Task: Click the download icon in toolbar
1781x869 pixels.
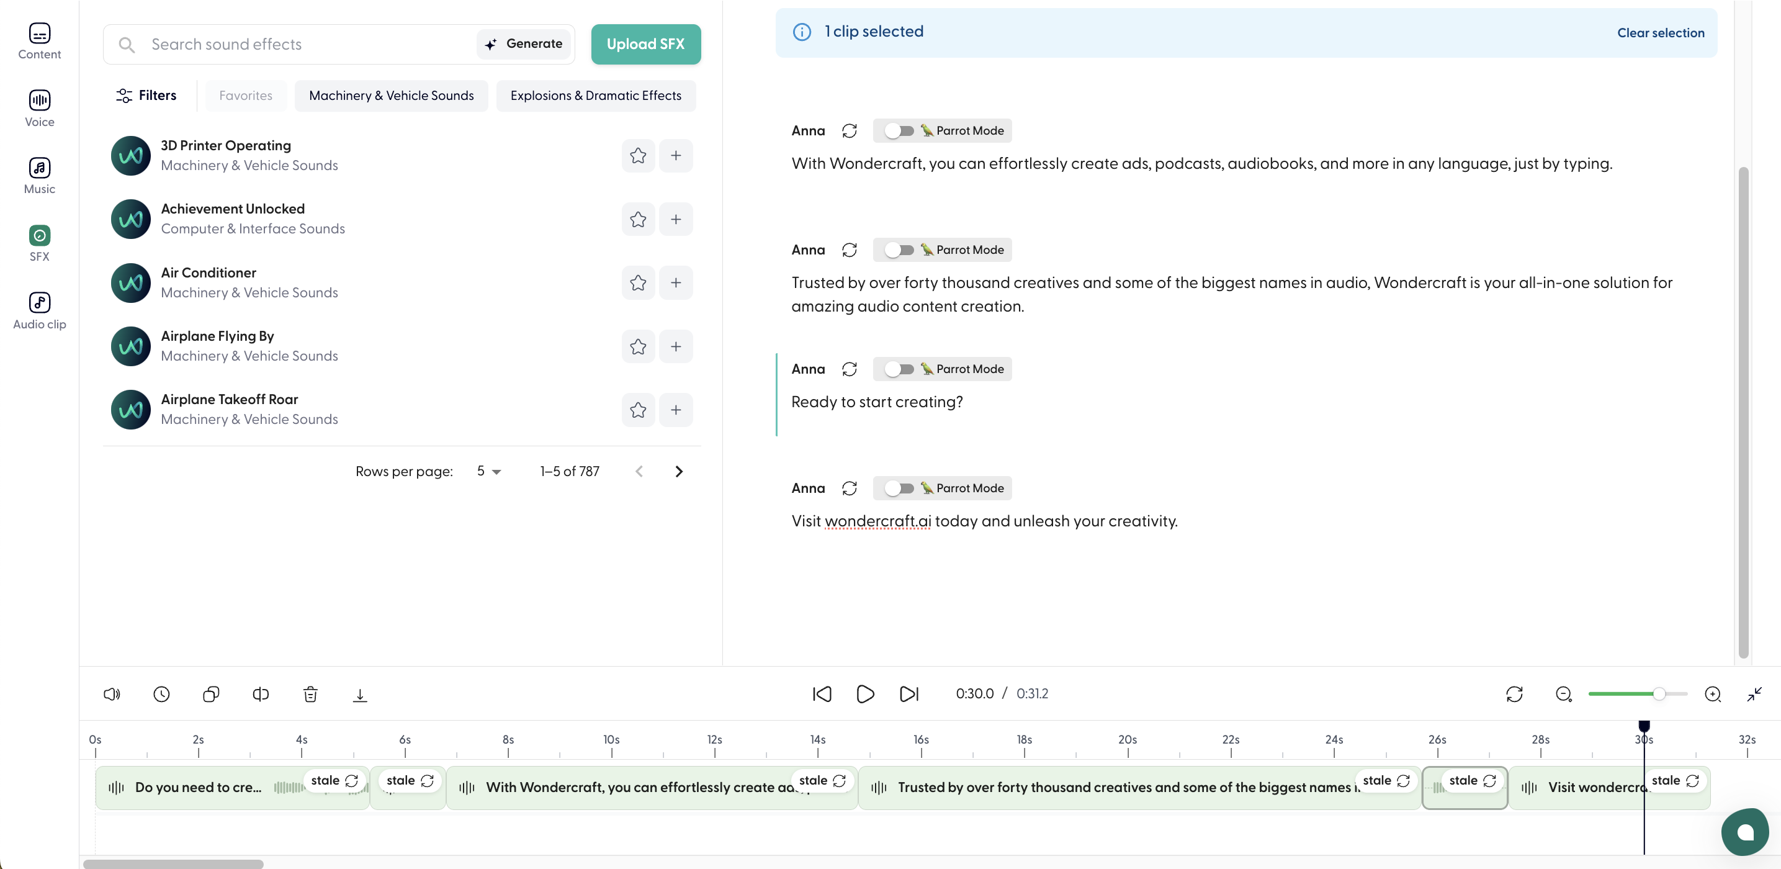Action: tap(360, 694)
